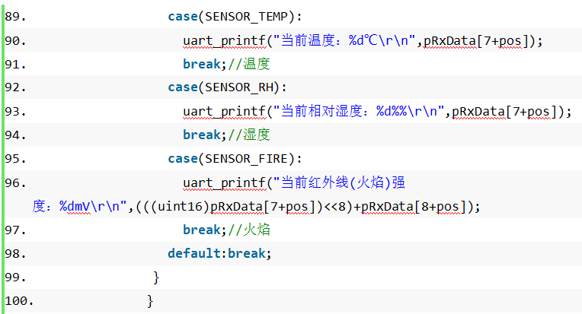Click uart_printf on line 96
This screenshot has width=582, height=314.
225,183
